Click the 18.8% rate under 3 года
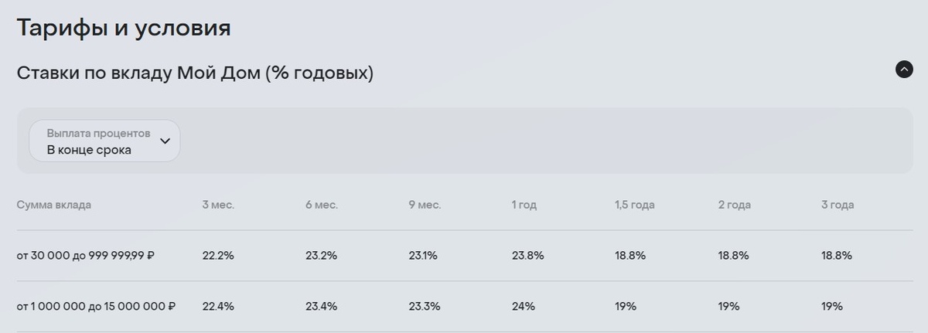Viewport: 928px width, 333px height. [837, 255]
